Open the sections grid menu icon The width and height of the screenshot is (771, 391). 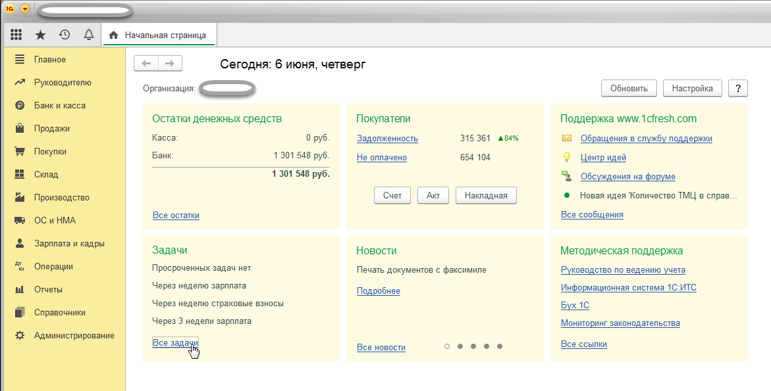point(16,35)
